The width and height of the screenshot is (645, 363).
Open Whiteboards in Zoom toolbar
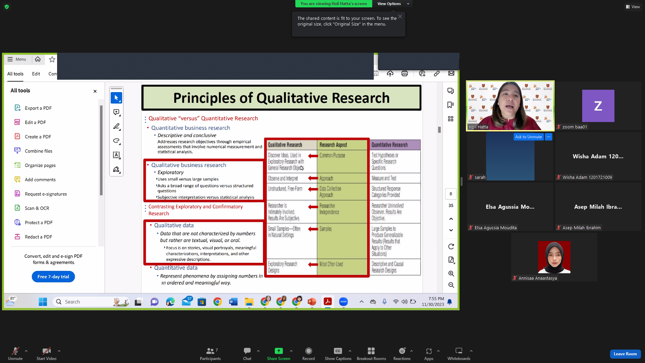coord(459,354)
